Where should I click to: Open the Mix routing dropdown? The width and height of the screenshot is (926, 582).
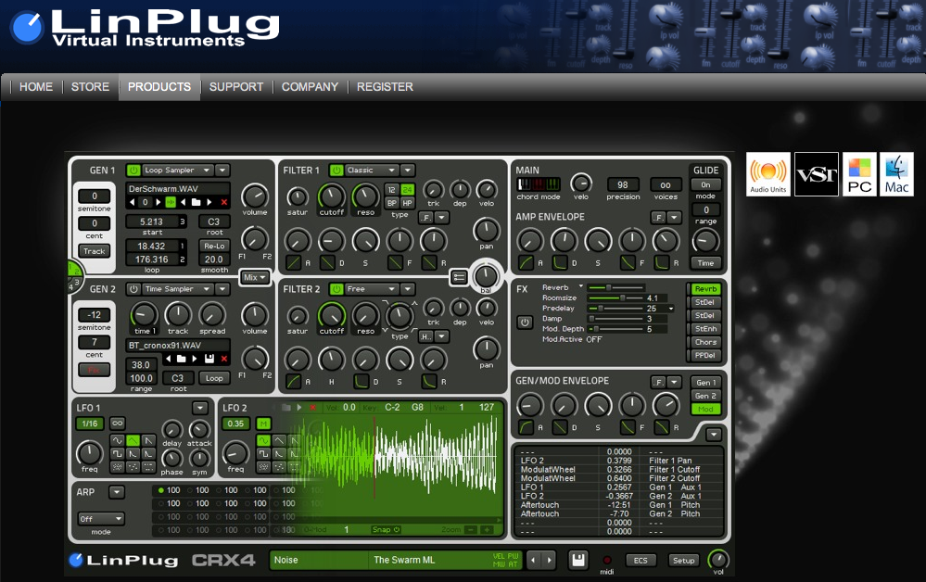point(254,277)
